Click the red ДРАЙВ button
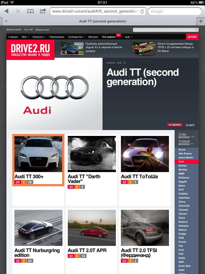The height and width of the screenshot is (274, 205). click(x=192, y=37)
